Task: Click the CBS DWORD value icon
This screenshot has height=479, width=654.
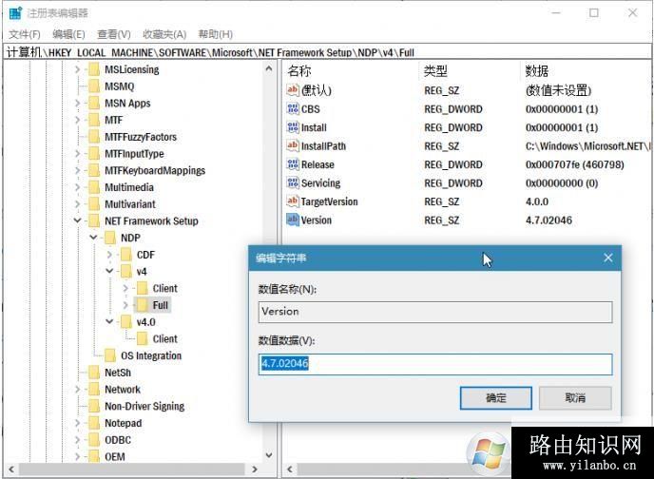Action: click(293, 108)
